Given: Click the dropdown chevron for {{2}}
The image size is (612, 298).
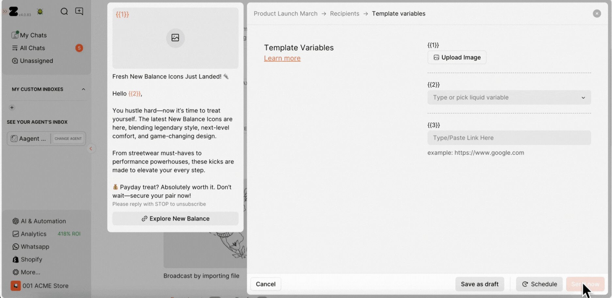Looking at the screenshot, I should click(583, 98).
